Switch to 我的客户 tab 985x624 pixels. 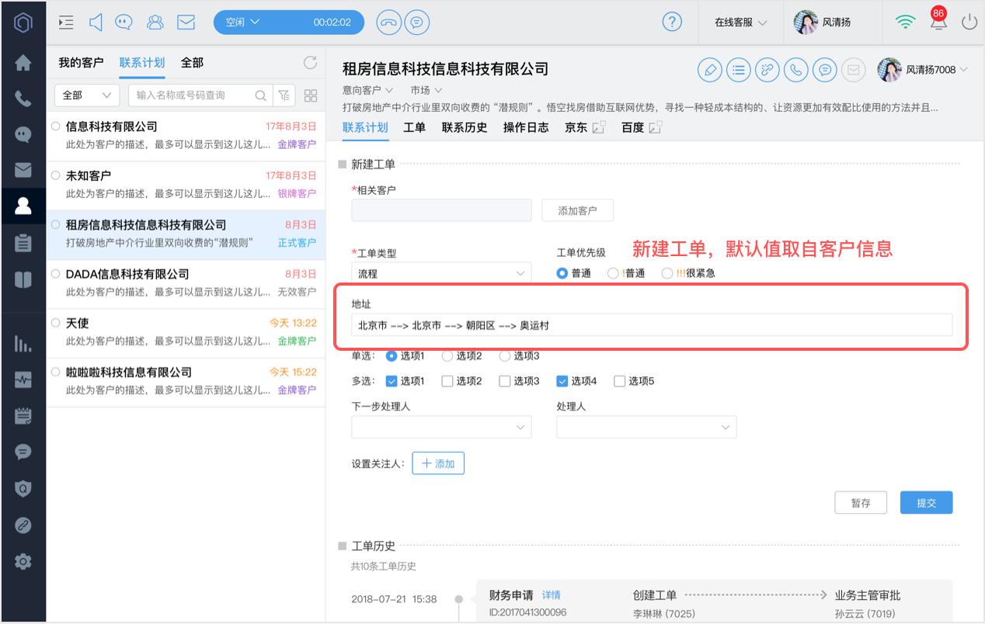click(x=81, y=63)
